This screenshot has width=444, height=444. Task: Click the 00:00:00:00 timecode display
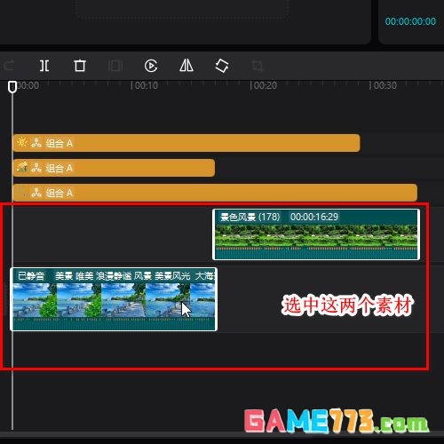410,21
